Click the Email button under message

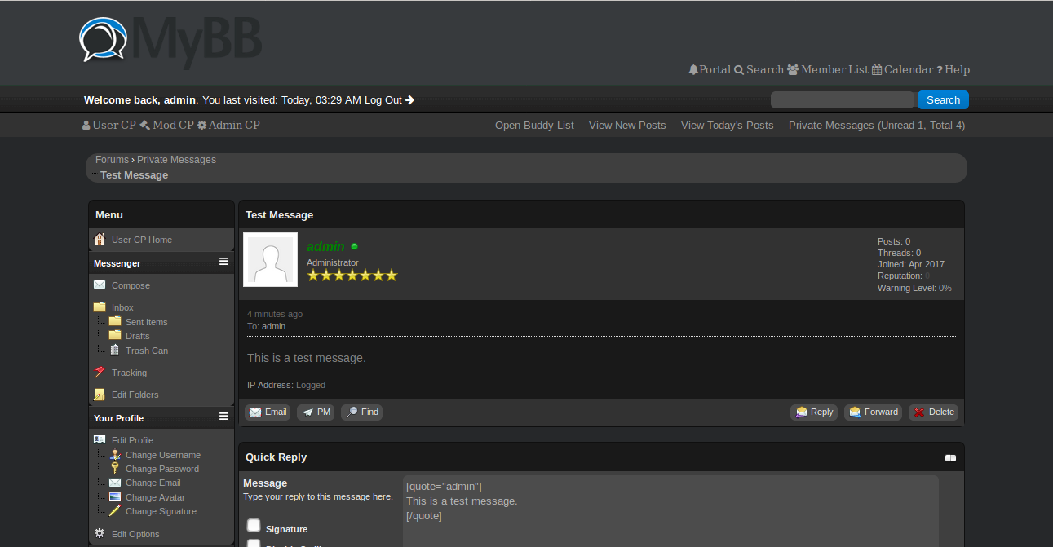tap(268, 412)
